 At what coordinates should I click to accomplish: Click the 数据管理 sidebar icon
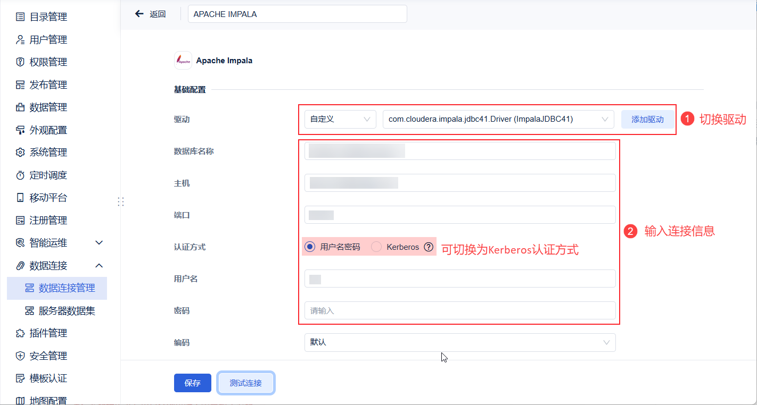[x=20, y=107]
